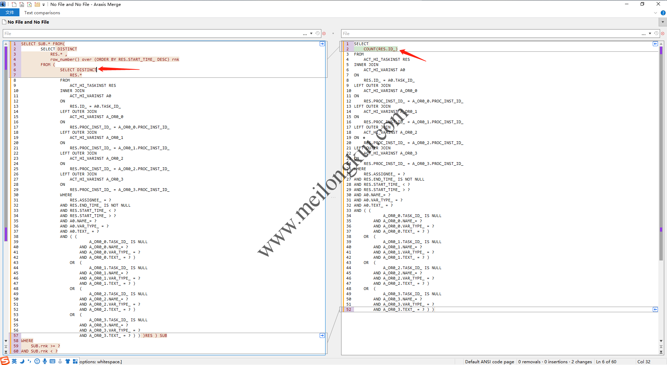
Task: Copy first left change to the right
Action: click(x=322, y=44)
